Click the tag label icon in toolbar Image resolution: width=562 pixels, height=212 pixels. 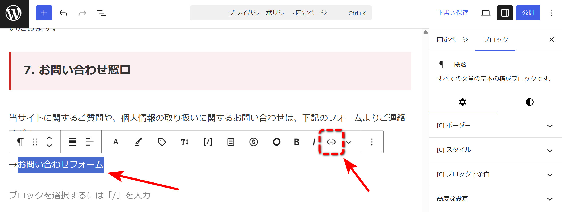coord(162,142)
